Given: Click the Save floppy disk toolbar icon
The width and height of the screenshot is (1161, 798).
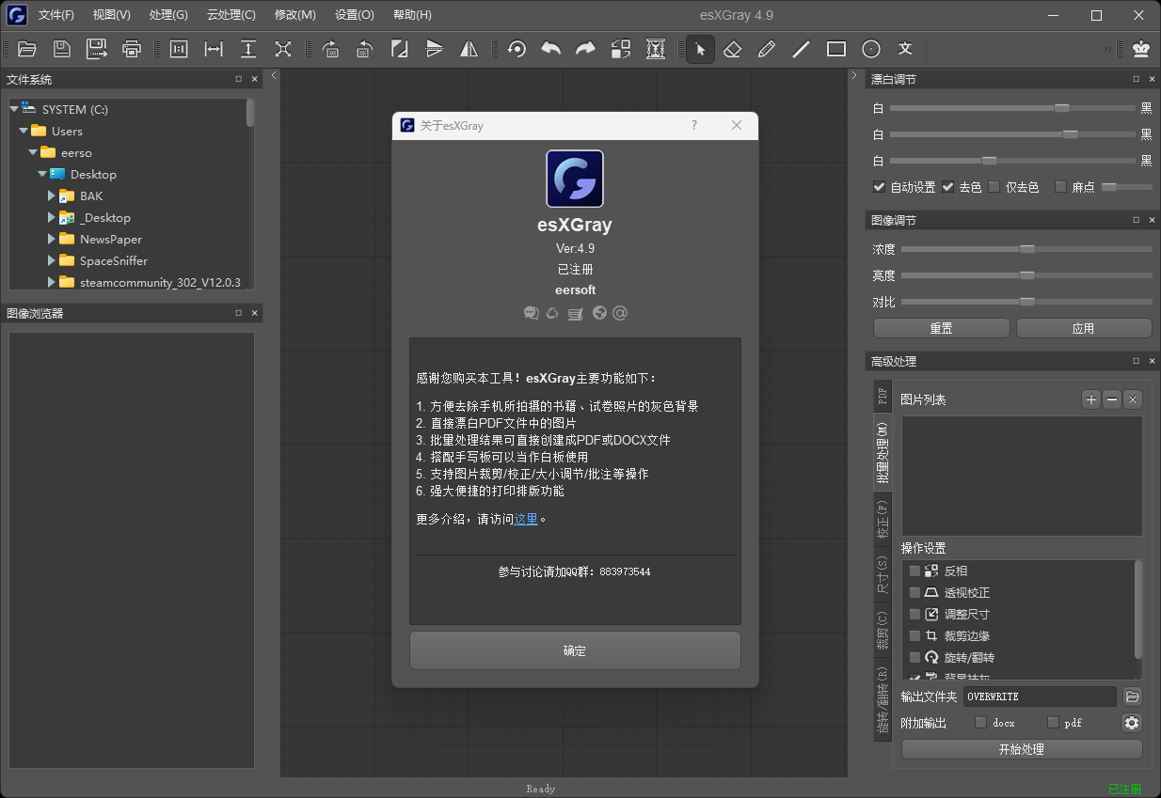Looking at the screenshot, I should click(x=62, y=49).
